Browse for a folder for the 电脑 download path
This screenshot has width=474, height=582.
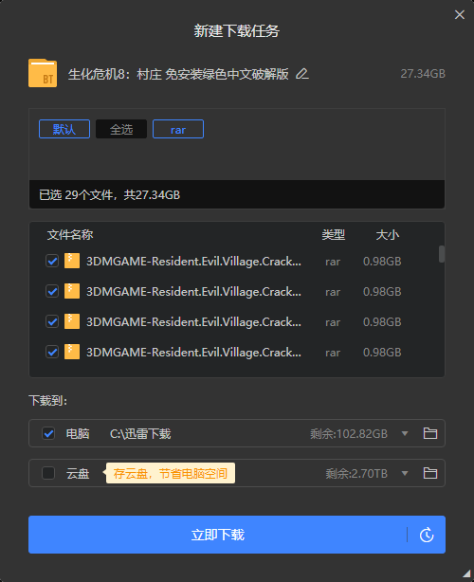pyautogui.click(x=430, y=433)
